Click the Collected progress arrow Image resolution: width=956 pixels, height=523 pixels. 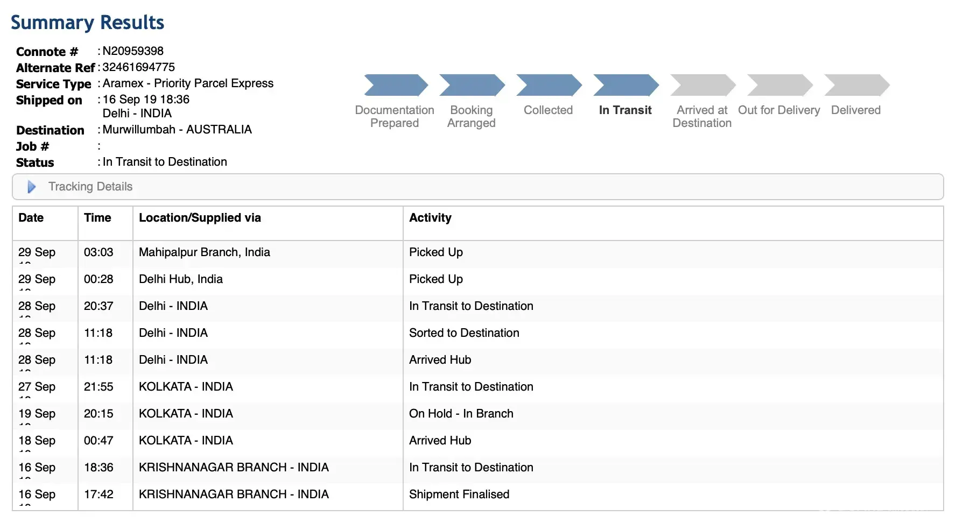(549, 85)
